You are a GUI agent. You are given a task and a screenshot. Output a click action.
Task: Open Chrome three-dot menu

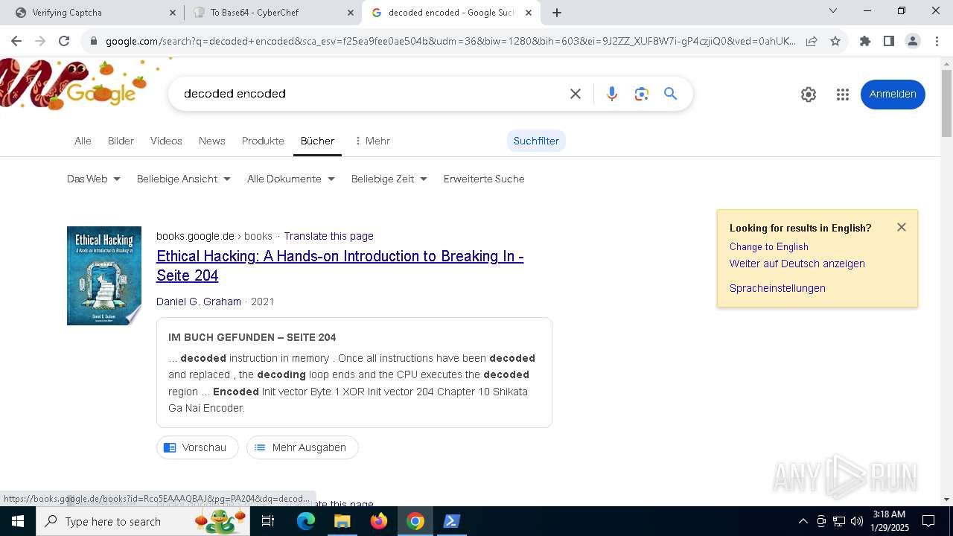click(x=937, y=41)
